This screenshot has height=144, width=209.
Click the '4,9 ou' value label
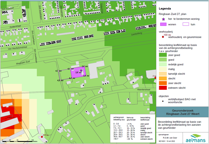[x=60, y=80]
